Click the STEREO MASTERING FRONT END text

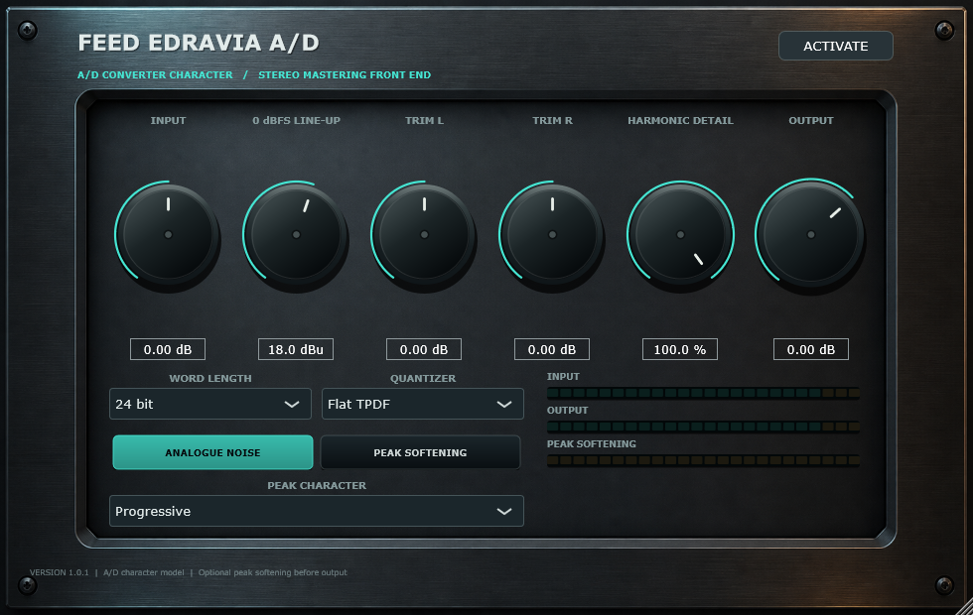tap(345, 75)
